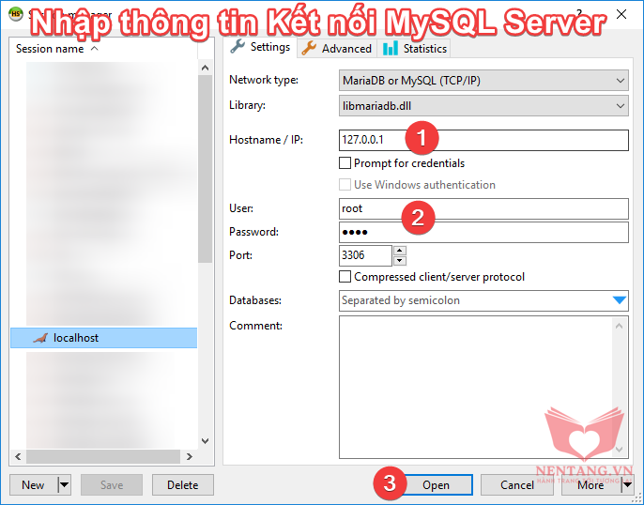Click the Open button to connect

click(436, 485)
